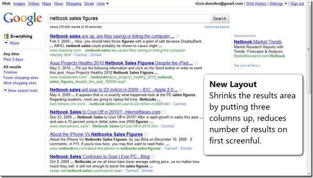Star the 'Netbook sales will soar' result

(181, 89)
